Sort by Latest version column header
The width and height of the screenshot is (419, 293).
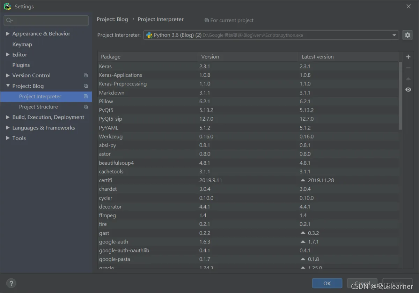[348, 57]
